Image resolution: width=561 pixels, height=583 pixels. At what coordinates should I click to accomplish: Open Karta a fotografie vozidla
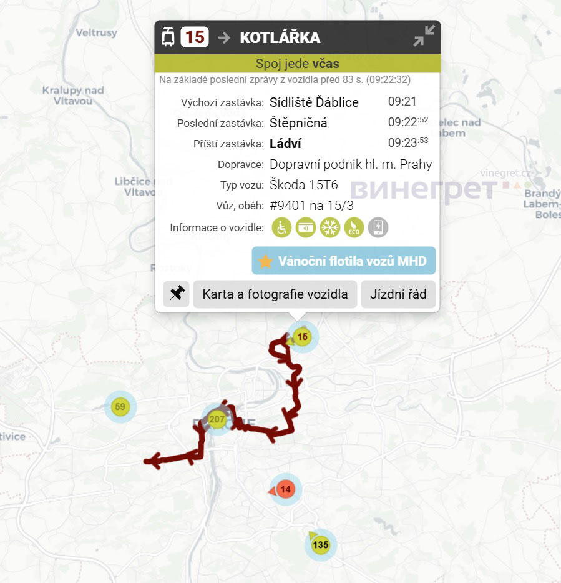275,294
